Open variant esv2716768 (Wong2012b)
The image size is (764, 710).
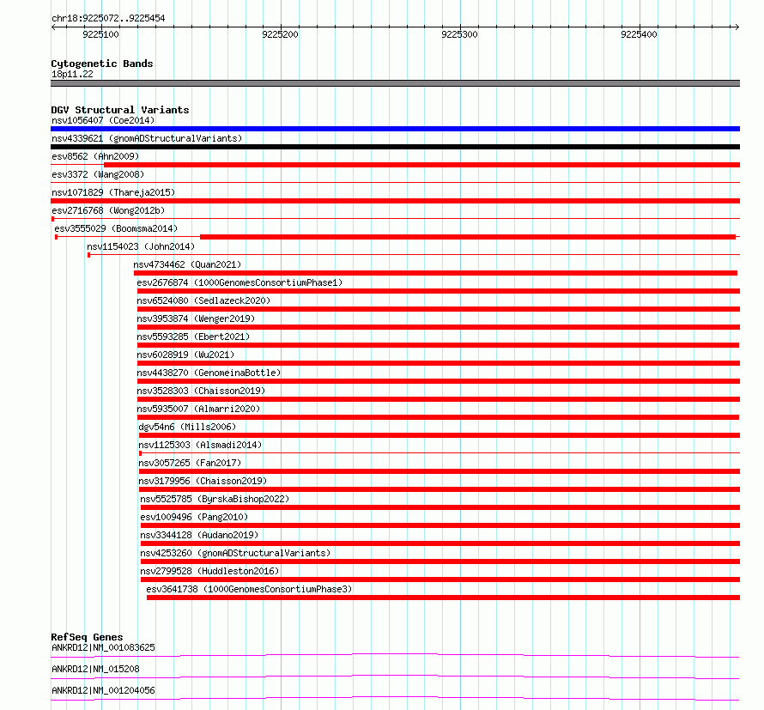[108, 210]
